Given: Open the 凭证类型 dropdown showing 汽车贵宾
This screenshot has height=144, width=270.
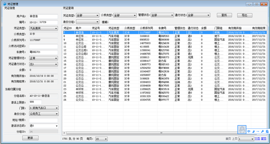Looking at the screenshot, I should click(44, 28).
